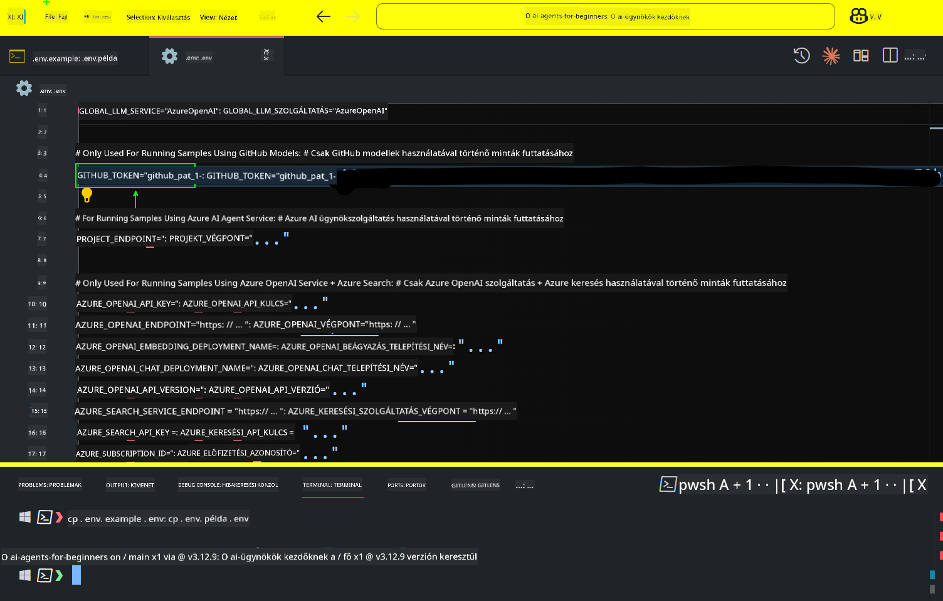This screenshot has height=601, width=943.
Task: Click the AZURE_OPENAI_CHAT_DEPLOYMENT_NAME line
Action: [x=265, y=368]
